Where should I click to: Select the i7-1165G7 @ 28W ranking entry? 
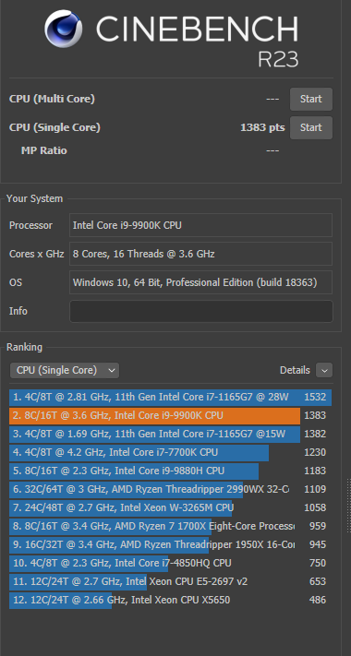pos(171,397)
